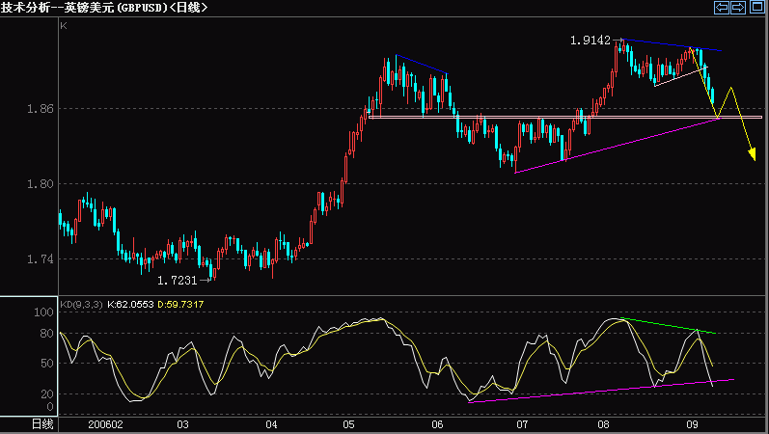This screenshot has width=769, height=434.
Task: Click the 200602 date on time axis
Action: pyautogui.click(x=105, y=424)
